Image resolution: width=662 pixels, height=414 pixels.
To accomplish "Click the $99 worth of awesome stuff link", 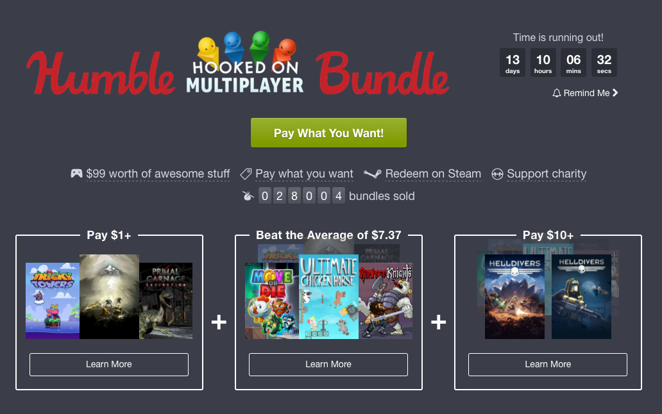I will tap(158, 174).
